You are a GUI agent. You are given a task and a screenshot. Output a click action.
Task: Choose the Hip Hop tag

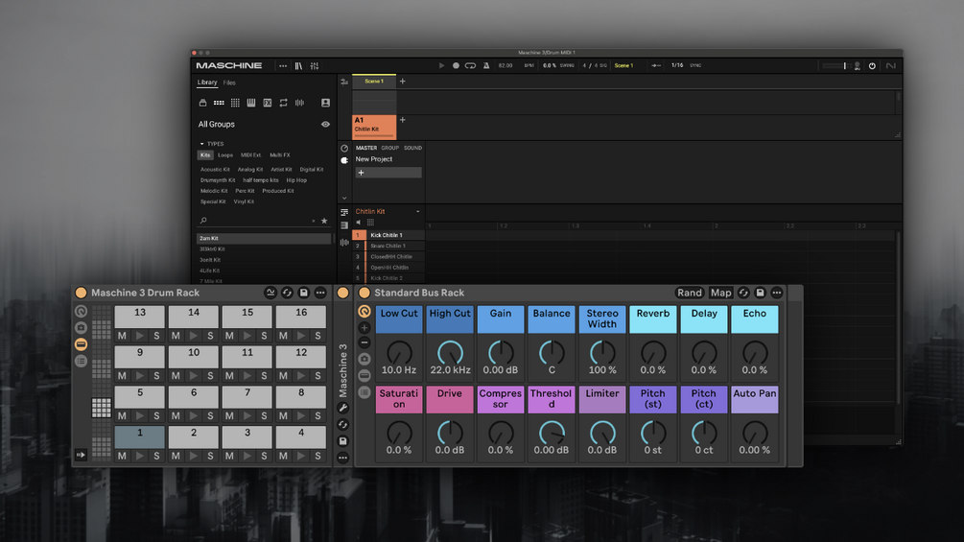[296, 180]
